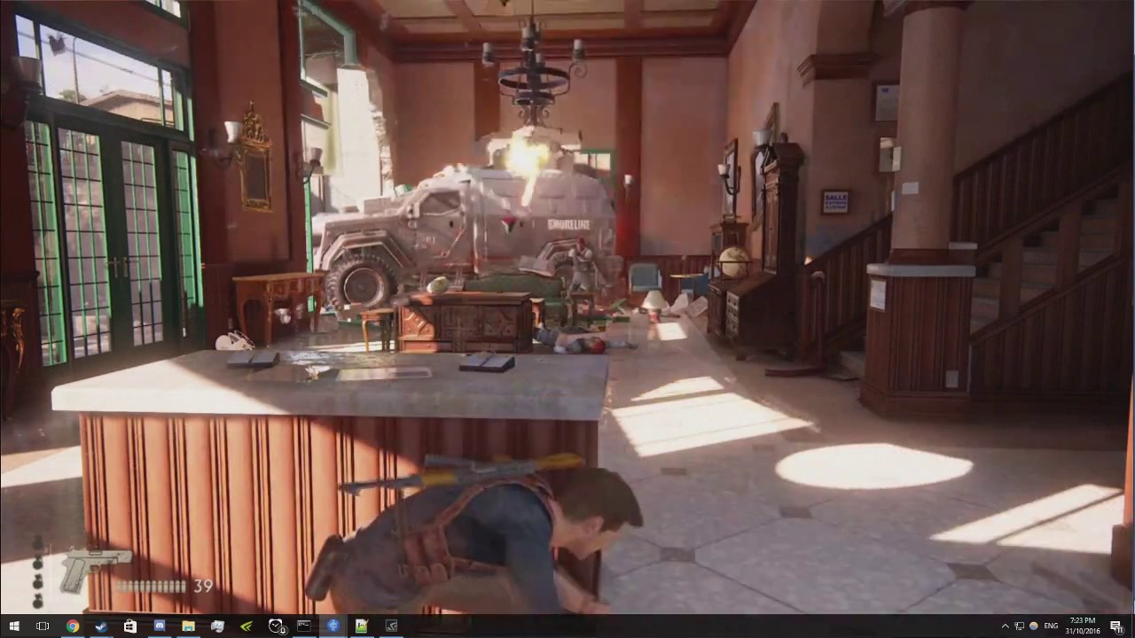Open the clock showing 7:23 PM
Viewport: 1135px width, 638px height.
pyautogui.click(x=1082, y=626)
